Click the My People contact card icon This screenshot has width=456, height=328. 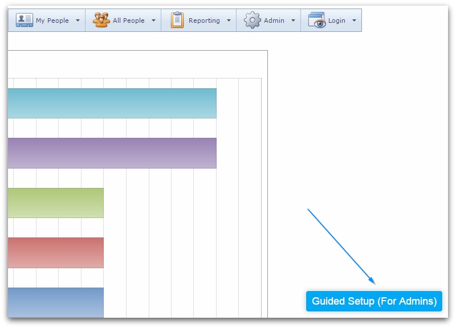24,20
